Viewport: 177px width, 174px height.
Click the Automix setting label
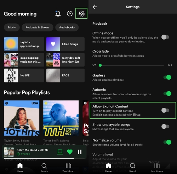point(99,90)
